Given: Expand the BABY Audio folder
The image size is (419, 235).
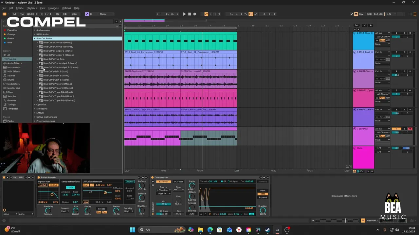Looking at the screenshot, I should [x=35, y=34].
